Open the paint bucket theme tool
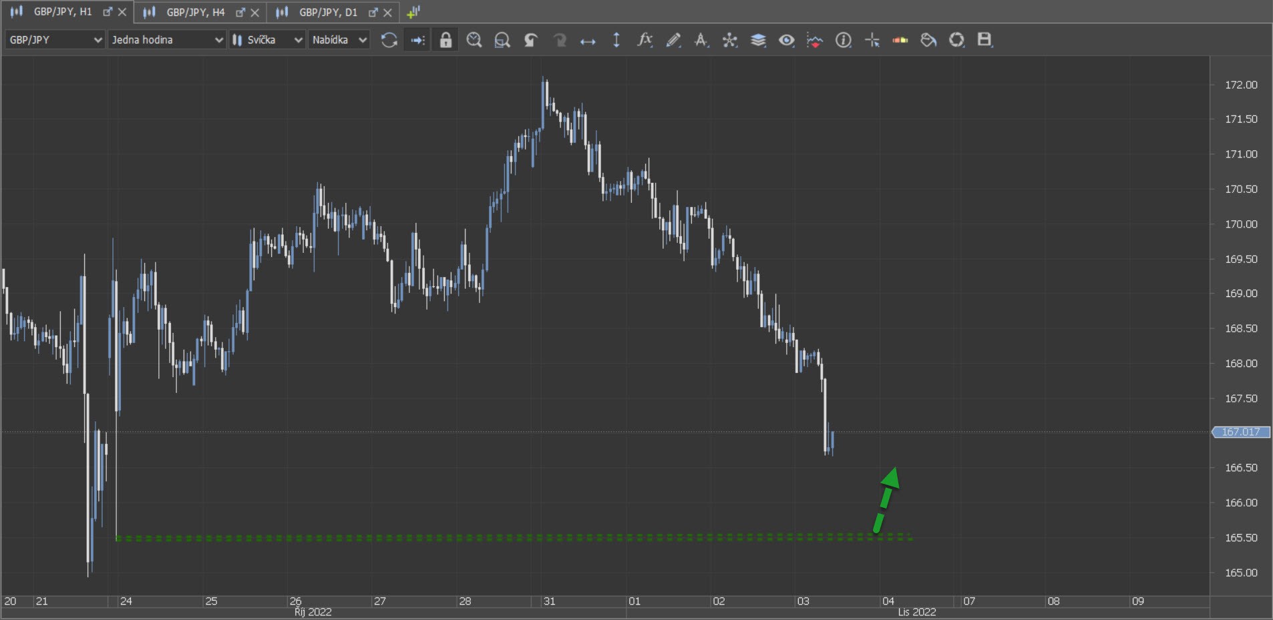Image resolution: width=1273 pixels, height=620 pixels. pos(928,40)
